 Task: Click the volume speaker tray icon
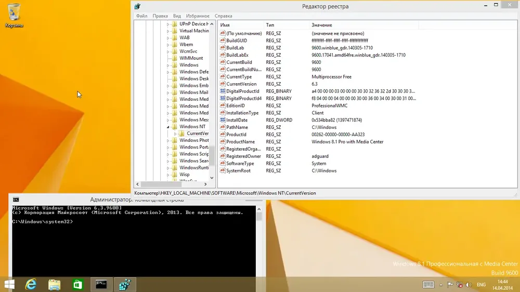point(469,285)
